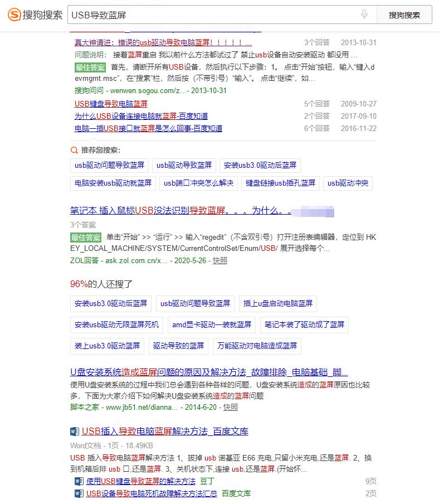Click the microphone voice search icon
This screenshot has height=504, width=439.
364,14
